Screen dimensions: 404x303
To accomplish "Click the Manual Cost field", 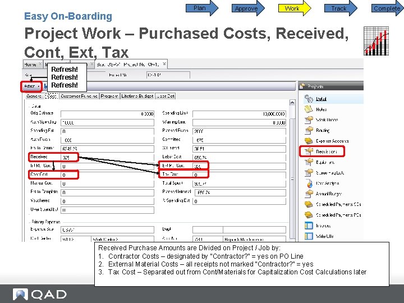I will (x=107, y=183).
